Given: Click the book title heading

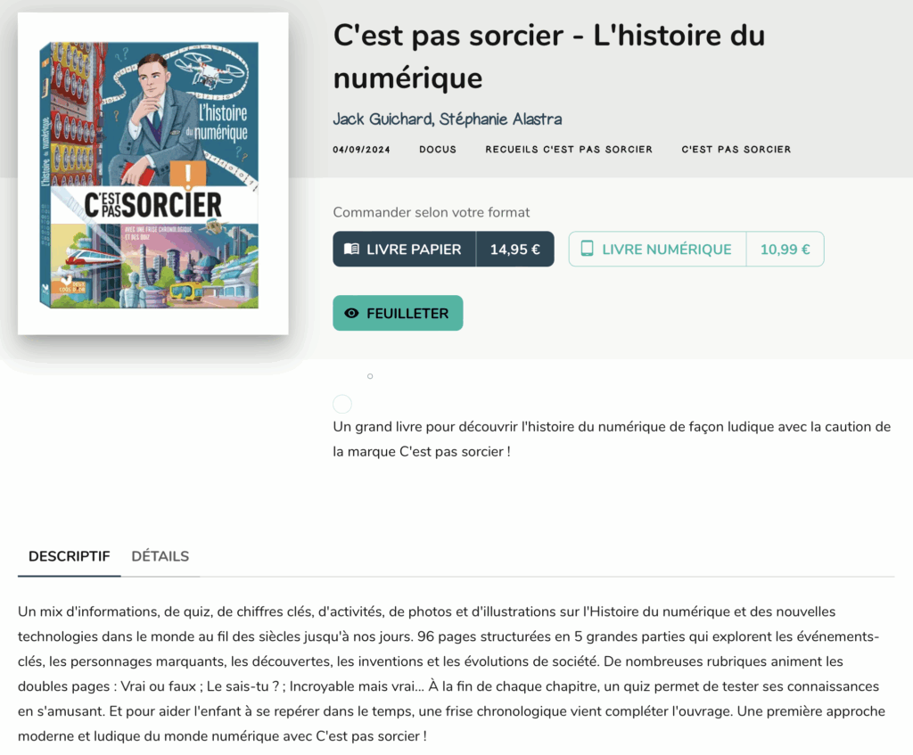Looking at the screenshot, I should [x=548, y=56].
